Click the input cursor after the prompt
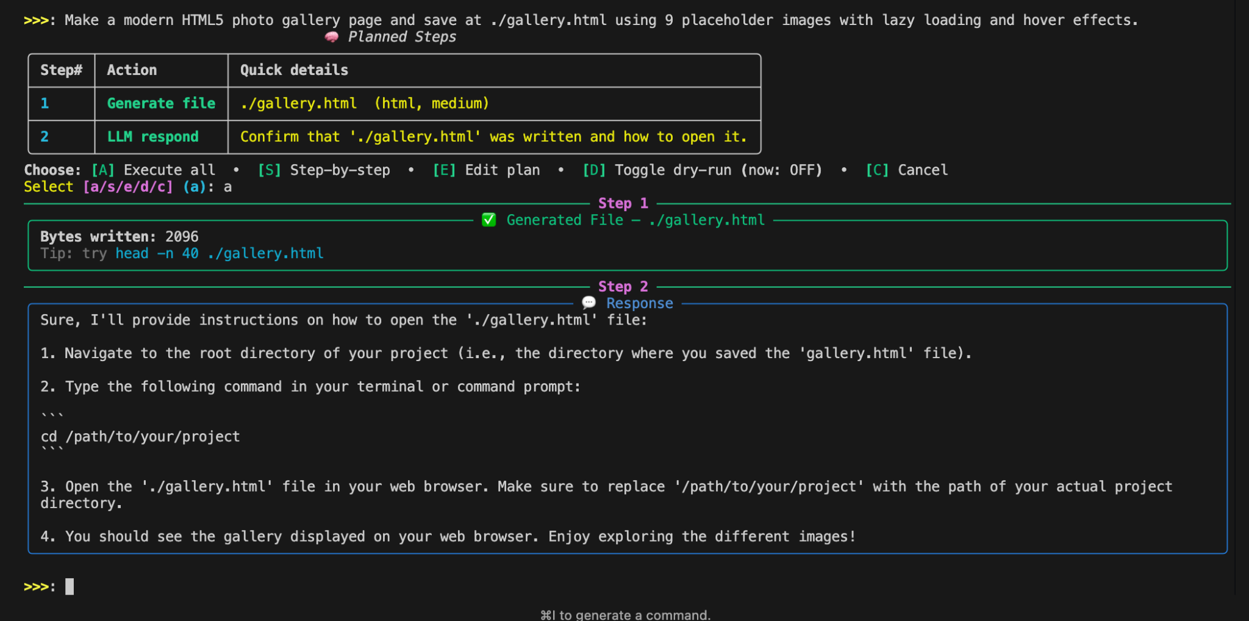The width and height of the screenshot is (1249, 621). point(69,587)
